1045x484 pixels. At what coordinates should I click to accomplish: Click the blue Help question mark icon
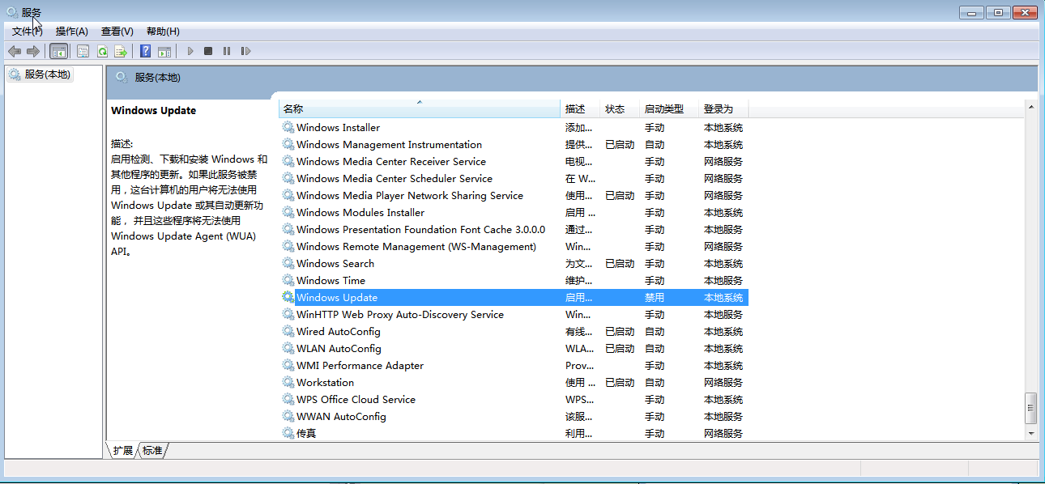coord(146,51)
